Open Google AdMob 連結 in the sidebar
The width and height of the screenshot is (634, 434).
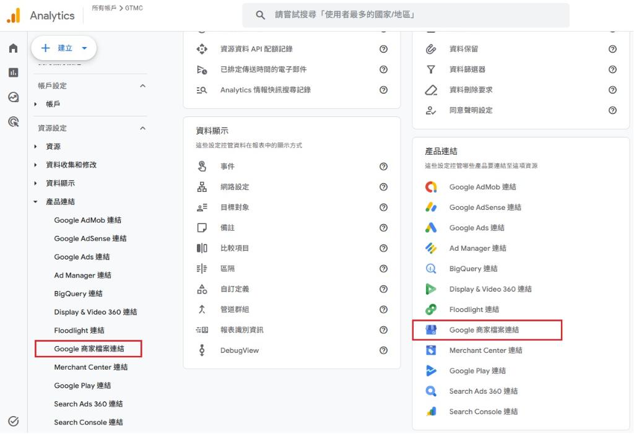pyautogui.click(x=88, y=220)
